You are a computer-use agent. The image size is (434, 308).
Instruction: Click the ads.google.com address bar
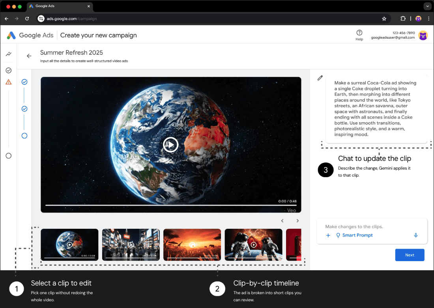point(213,19)
